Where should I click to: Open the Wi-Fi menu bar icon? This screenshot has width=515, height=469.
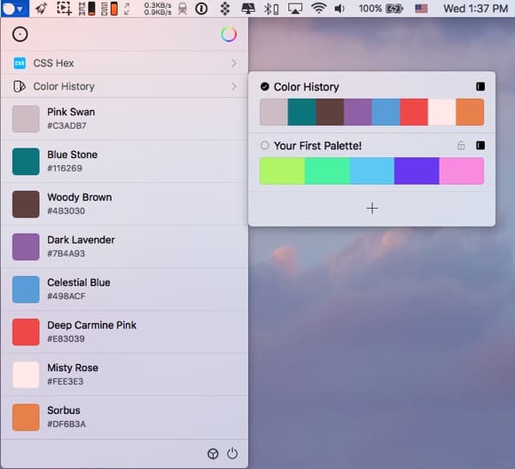(318, 9)
